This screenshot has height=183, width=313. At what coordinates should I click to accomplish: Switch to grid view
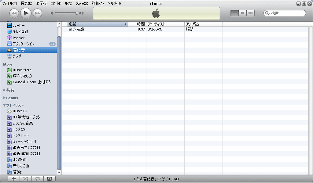coord(242,13)
